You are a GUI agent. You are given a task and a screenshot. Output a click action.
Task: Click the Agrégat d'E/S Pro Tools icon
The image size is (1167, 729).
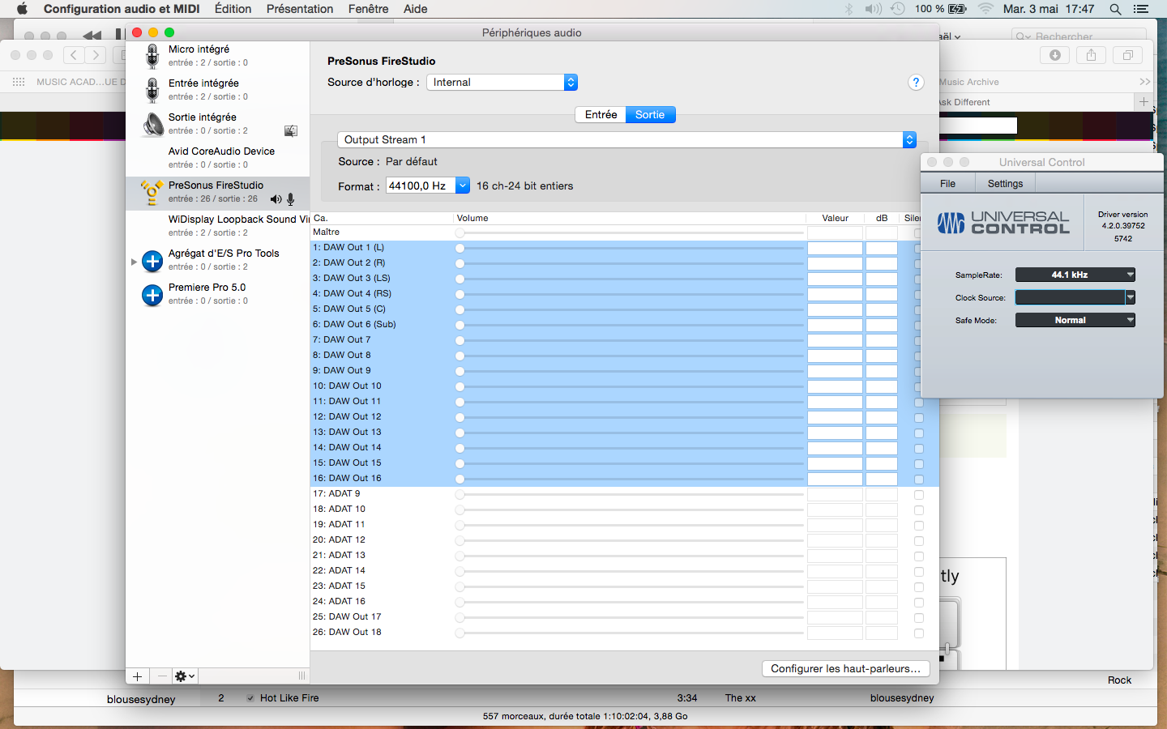(152, 261)
